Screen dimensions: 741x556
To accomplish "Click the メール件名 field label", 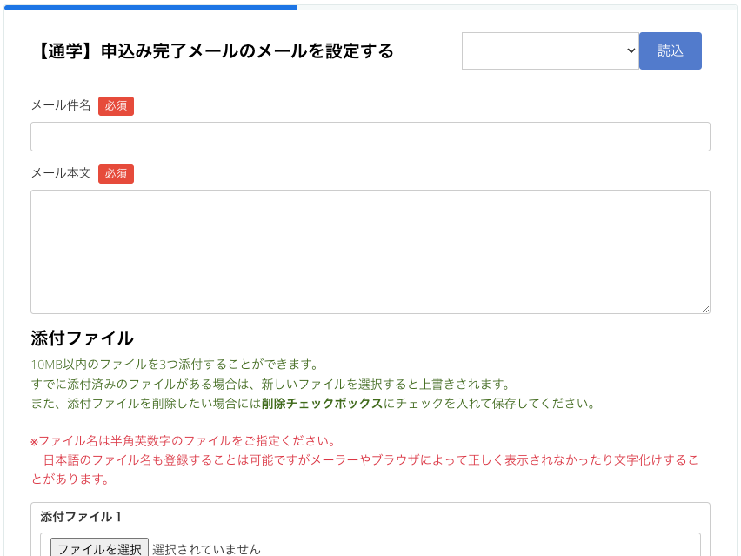I will point(61,105).
